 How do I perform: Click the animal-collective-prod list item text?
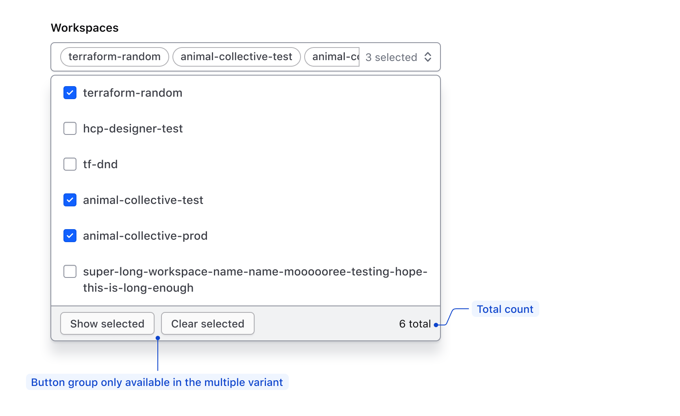coord(145,236)
